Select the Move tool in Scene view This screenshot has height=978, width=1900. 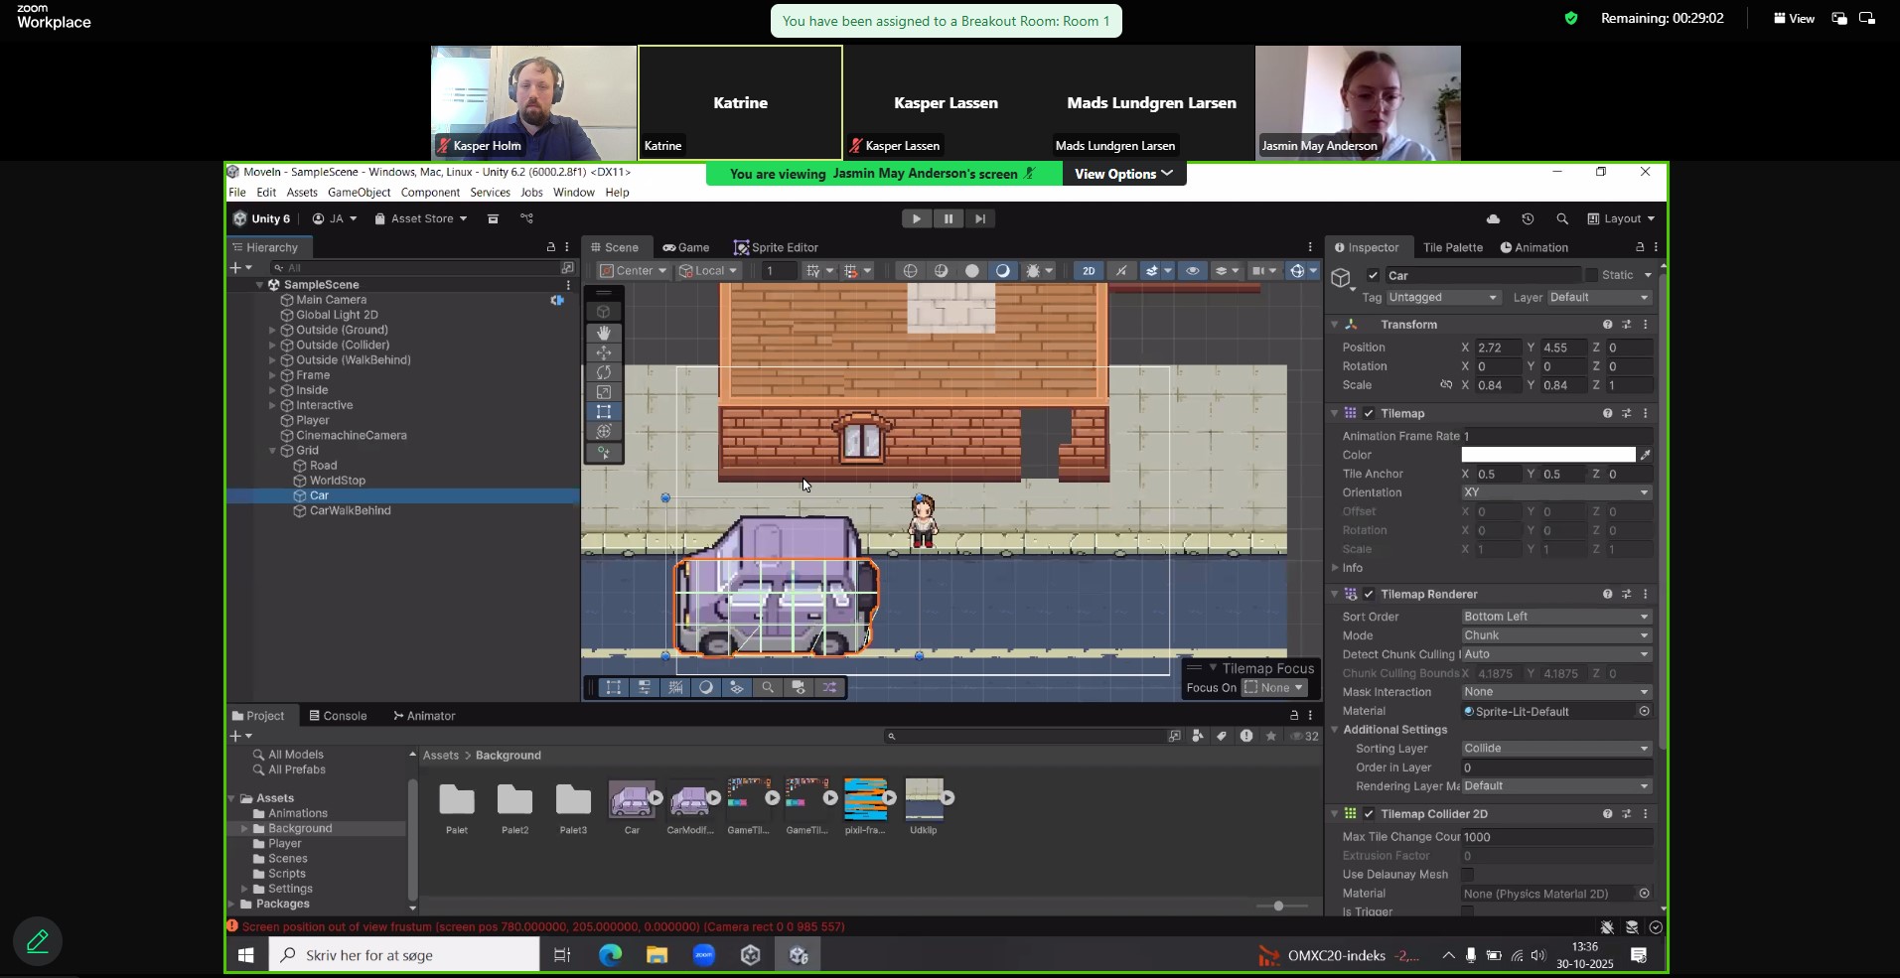603,352
